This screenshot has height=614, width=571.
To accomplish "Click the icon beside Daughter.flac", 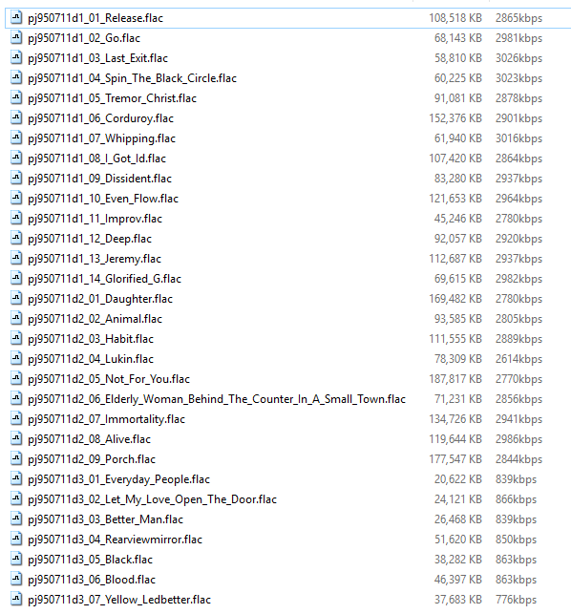I will click(16, 298).
